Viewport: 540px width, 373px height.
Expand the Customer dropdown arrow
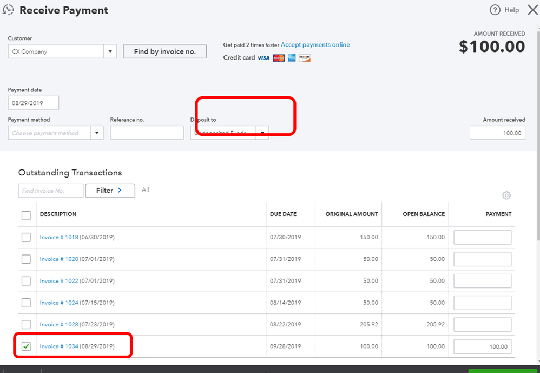pyautogui.click(x=110, y=51)
